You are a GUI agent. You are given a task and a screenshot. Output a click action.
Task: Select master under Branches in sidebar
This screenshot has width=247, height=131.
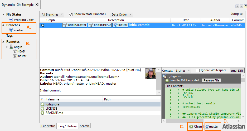tap(18, 30)
